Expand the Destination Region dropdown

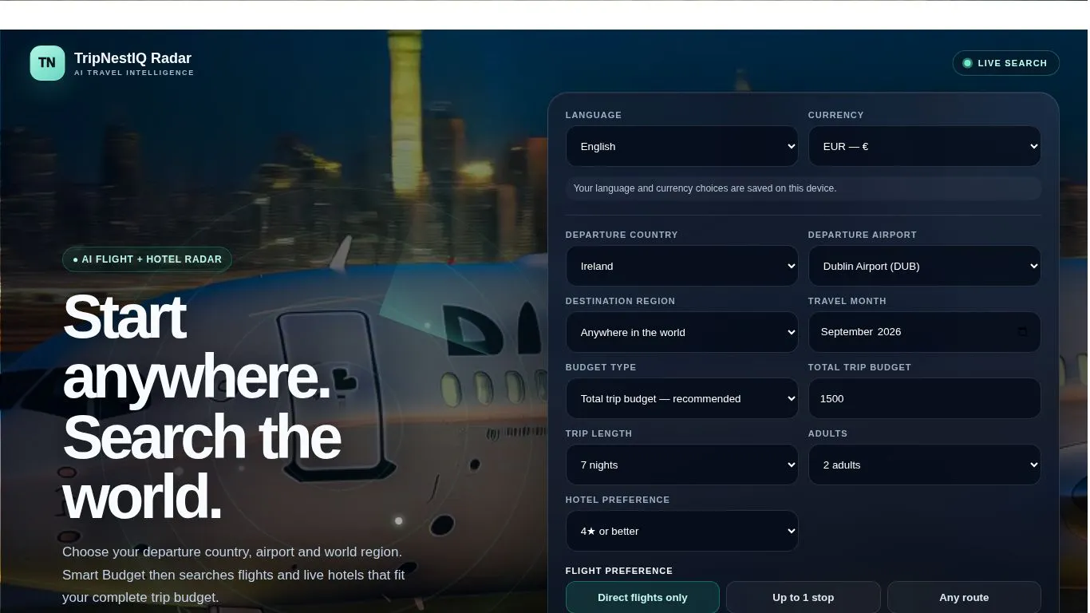point(681,332)
